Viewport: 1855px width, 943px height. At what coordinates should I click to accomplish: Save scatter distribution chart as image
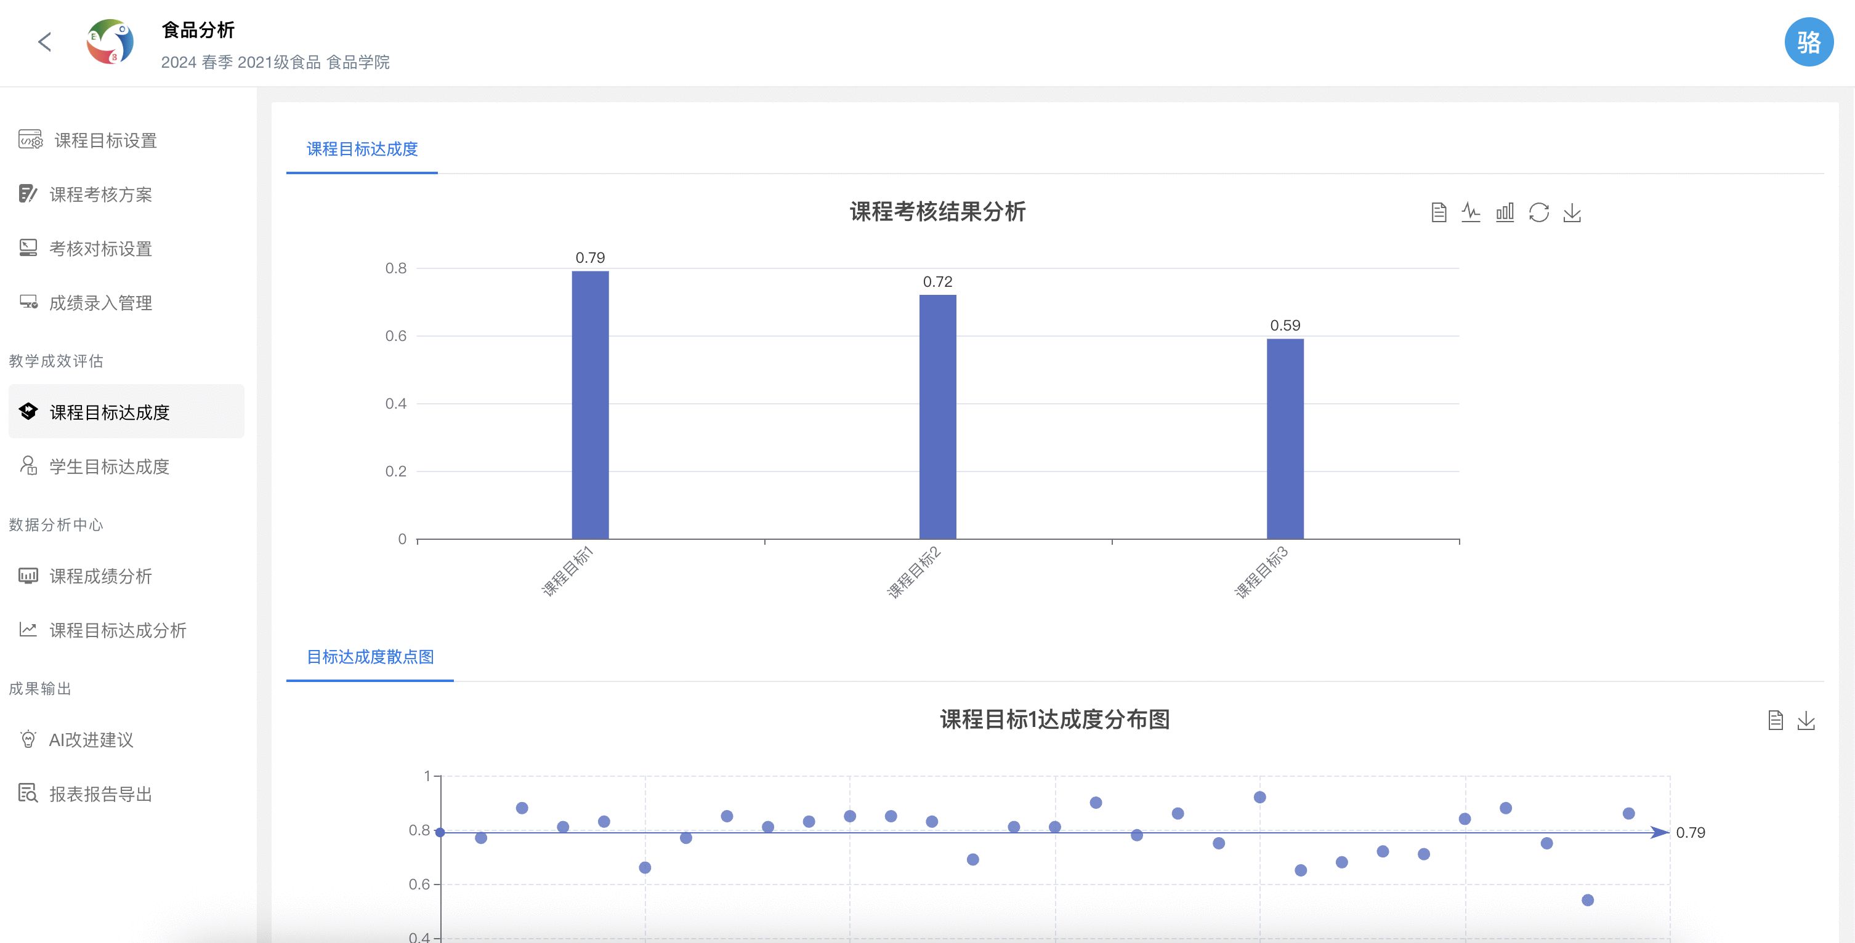(1806, 720)
